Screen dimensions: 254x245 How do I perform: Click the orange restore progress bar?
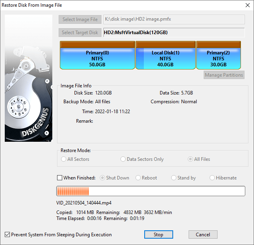151,191
